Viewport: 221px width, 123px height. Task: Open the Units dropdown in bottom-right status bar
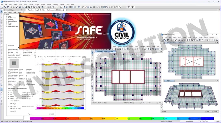(217, 121)
